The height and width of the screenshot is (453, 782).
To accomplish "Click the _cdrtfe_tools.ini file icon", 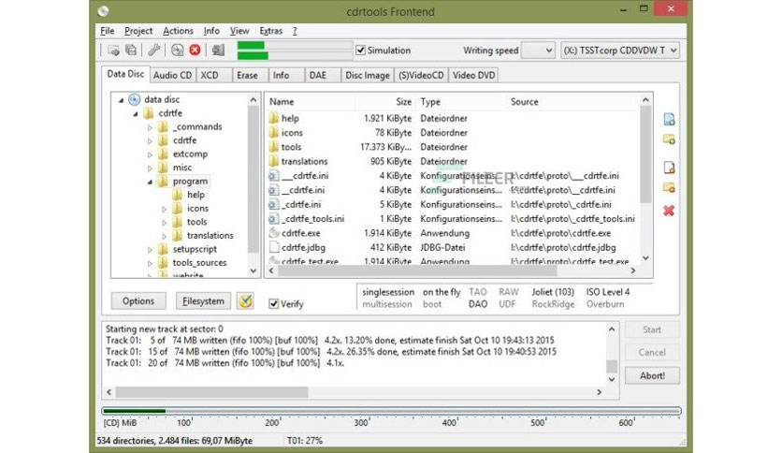I will pos(274,218).
